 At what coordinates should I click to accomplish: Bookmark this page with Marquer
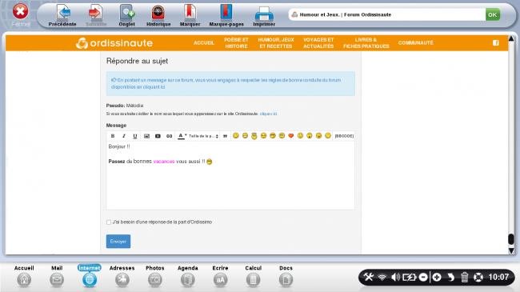(x=190, y=15)
